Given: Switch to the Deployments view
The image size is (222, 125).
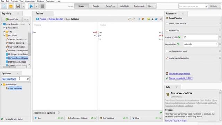Looking at the screenshot, I should click(x=139, y=6).
